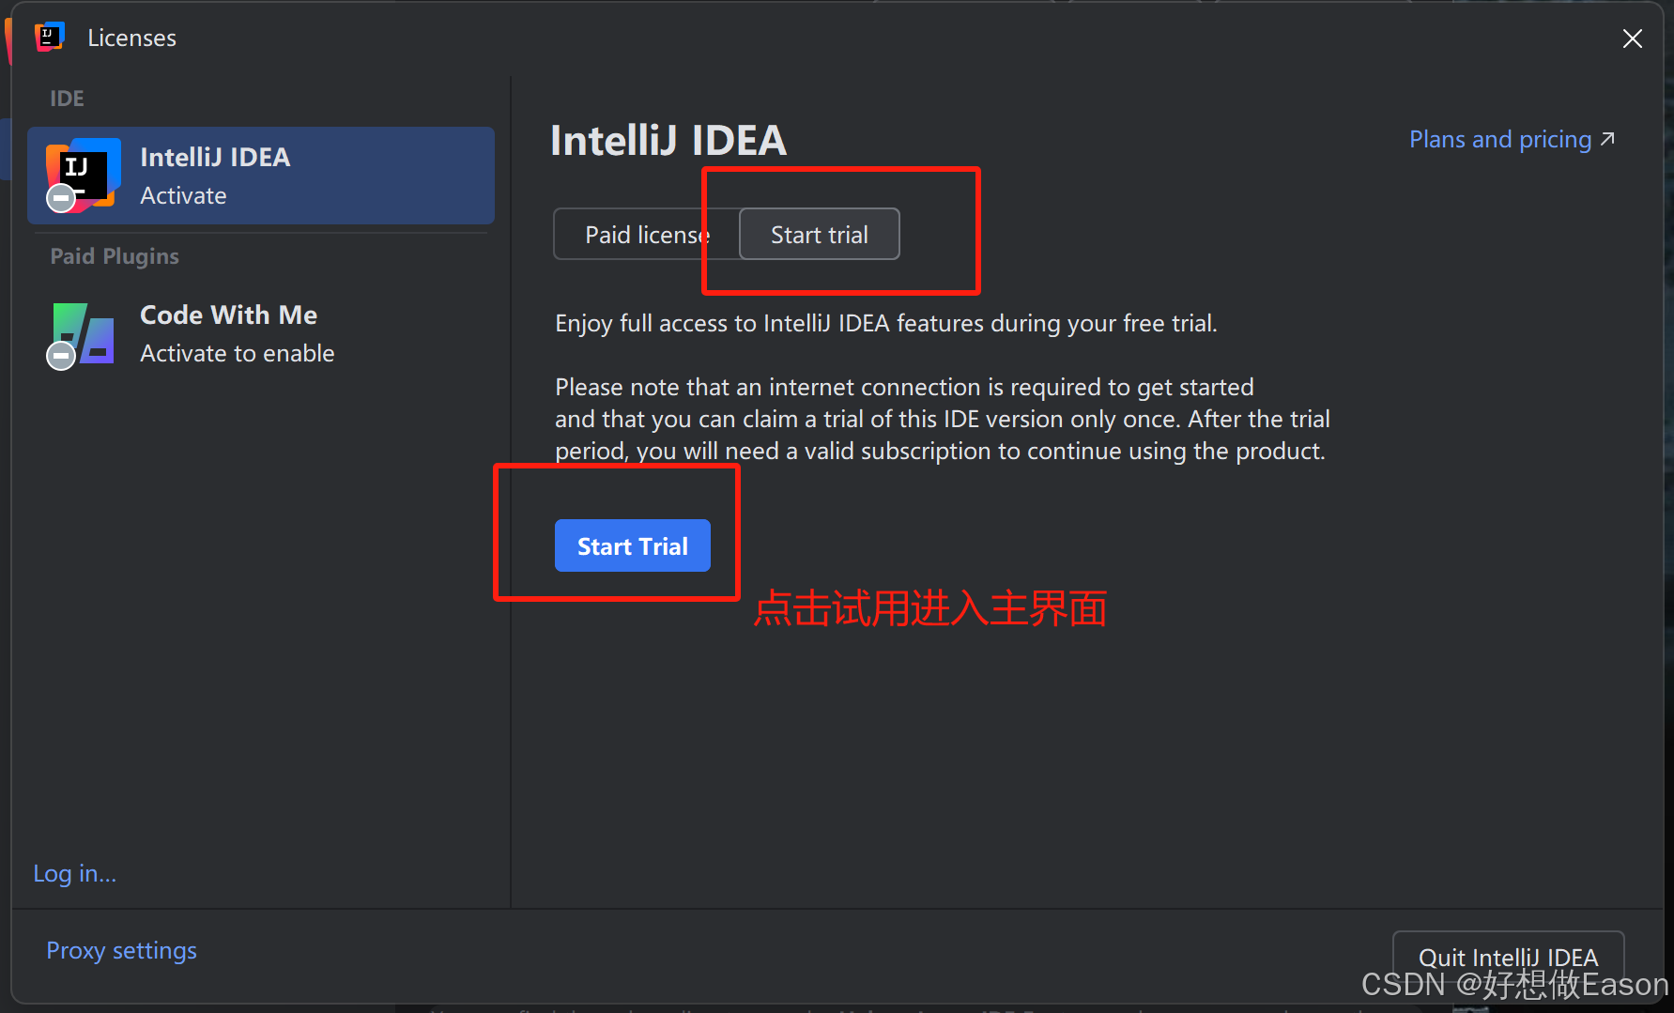Click the text 'Enjoy full access to IntelliJ IDEA features'
Viewport: 1674px width, 1013px height.
pyautogui.click(x=770, y=323)
